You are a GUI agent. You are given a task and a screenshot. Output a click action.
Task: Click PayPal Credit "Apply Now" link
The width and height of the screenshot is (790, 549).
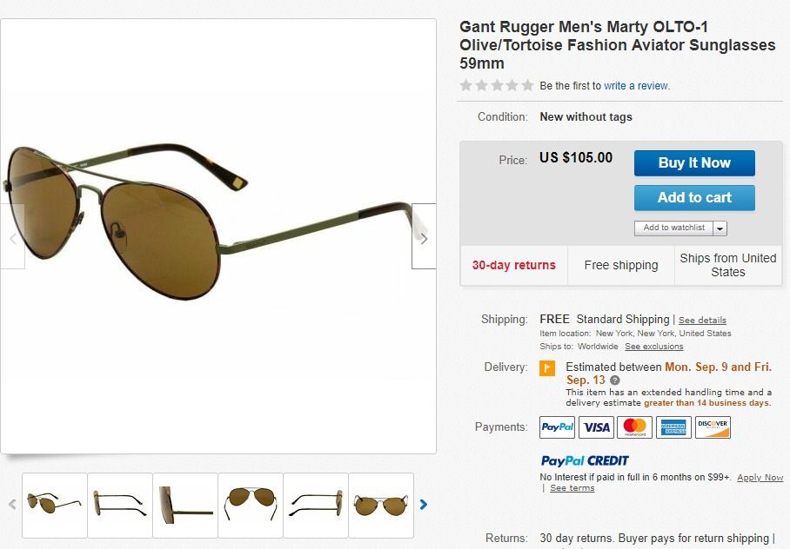coord(760,478)
